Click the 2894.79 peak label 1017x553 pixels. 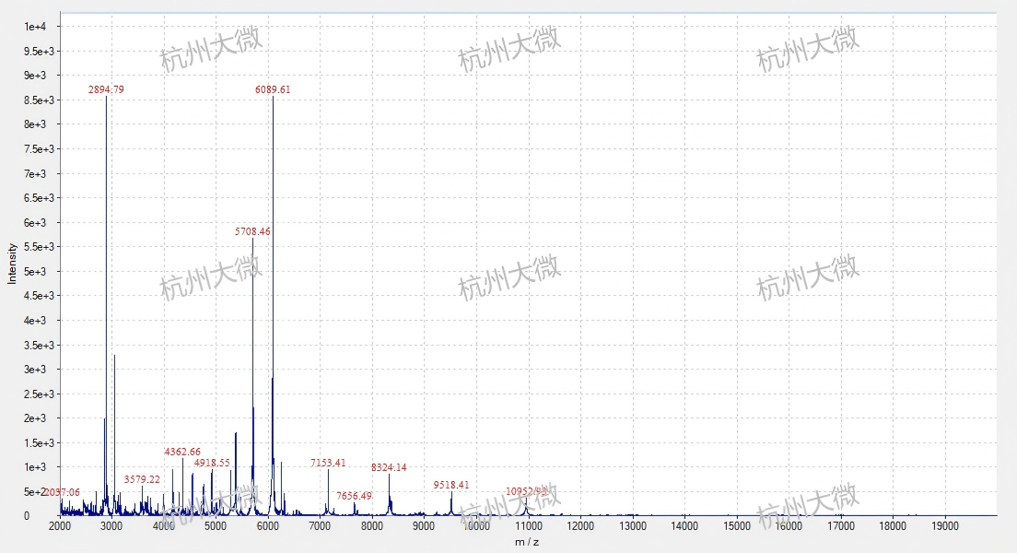click(x=106, y=89)
